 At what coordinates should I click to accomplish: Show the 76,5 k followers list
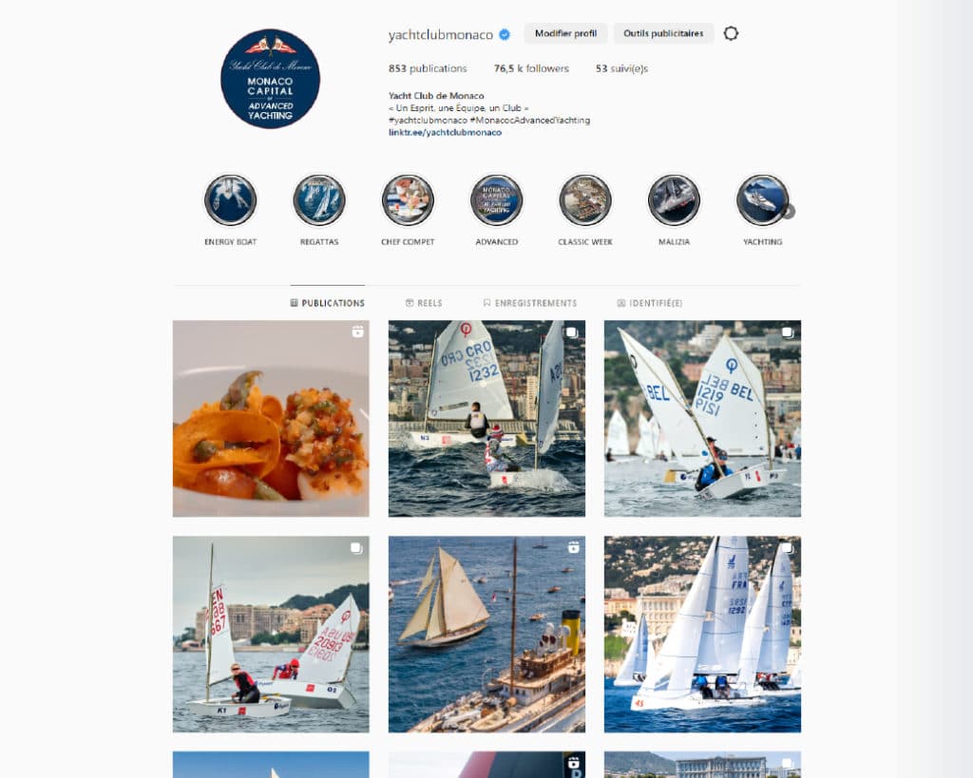pos(531,68)
